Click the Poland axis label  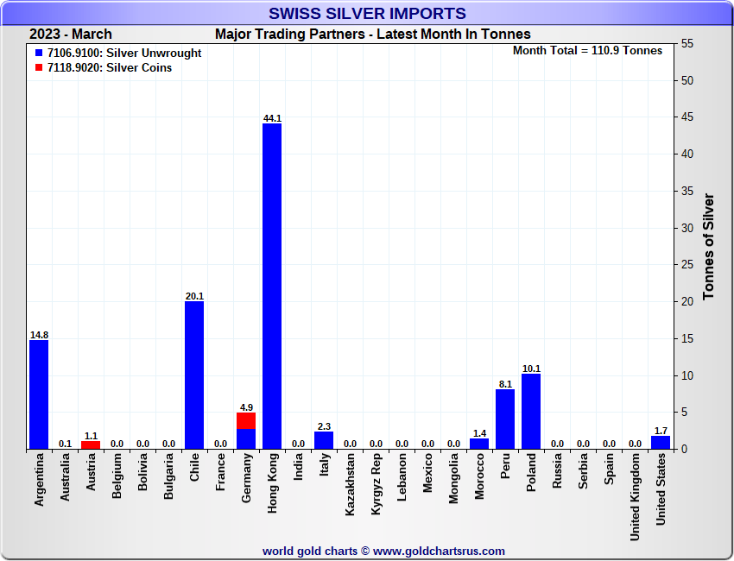[x=531, y=472]
